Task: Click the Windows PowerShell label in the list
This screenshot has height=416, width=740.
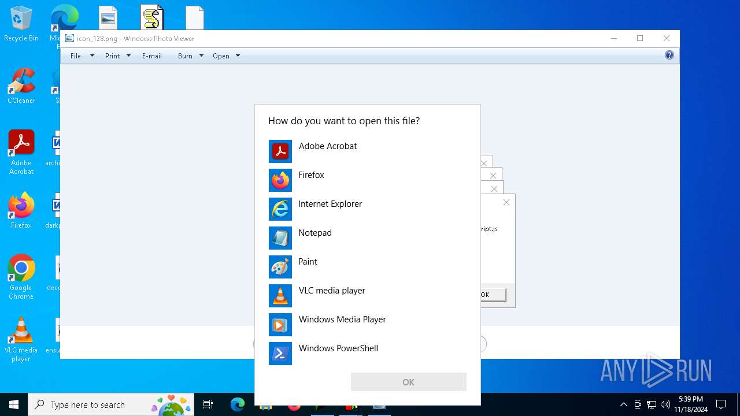Action: [338, 348]
